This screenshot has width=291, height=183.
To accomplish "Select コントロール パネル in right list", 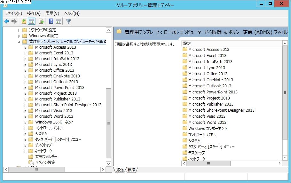I will click(202, 135).
